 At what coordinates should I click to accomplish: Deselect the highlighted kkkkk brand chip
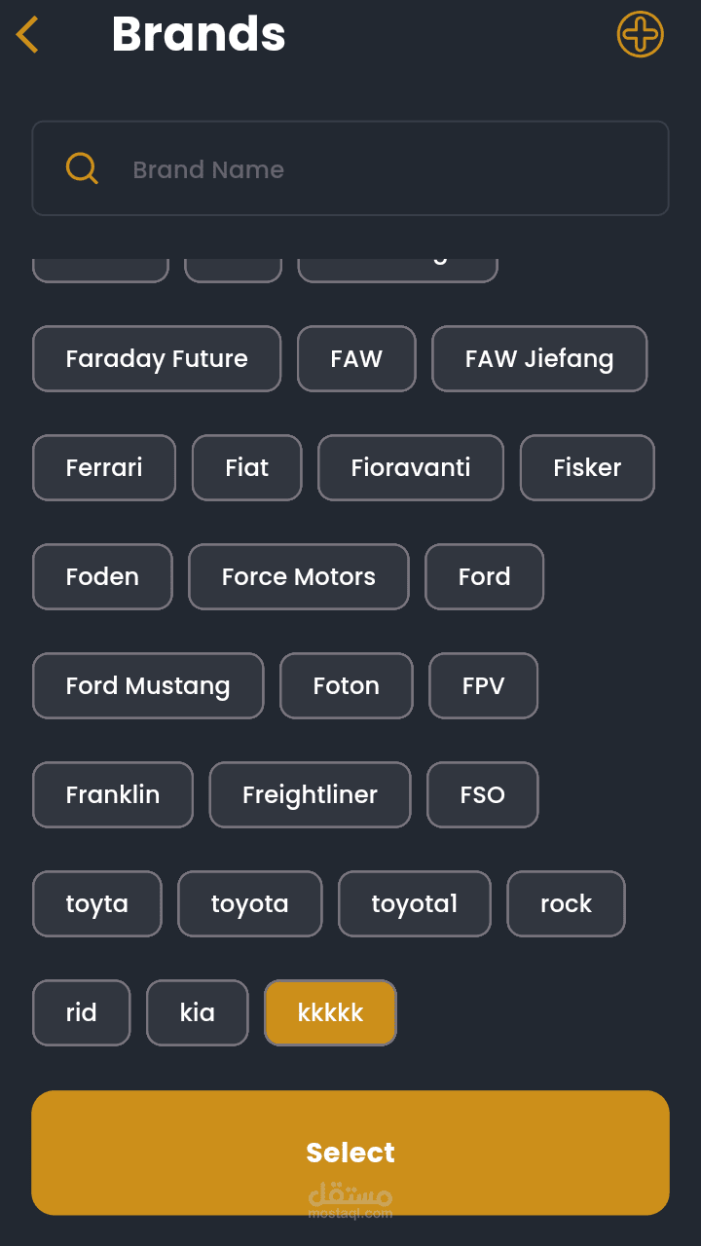(330, 1012)
